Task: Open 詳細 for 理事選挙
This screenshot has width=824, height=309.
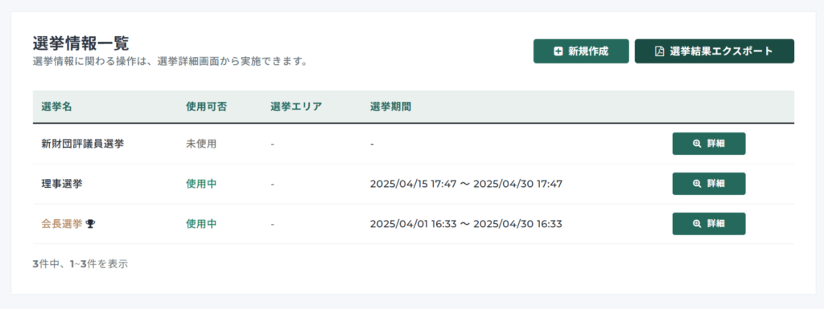Action: click(709, 184)
